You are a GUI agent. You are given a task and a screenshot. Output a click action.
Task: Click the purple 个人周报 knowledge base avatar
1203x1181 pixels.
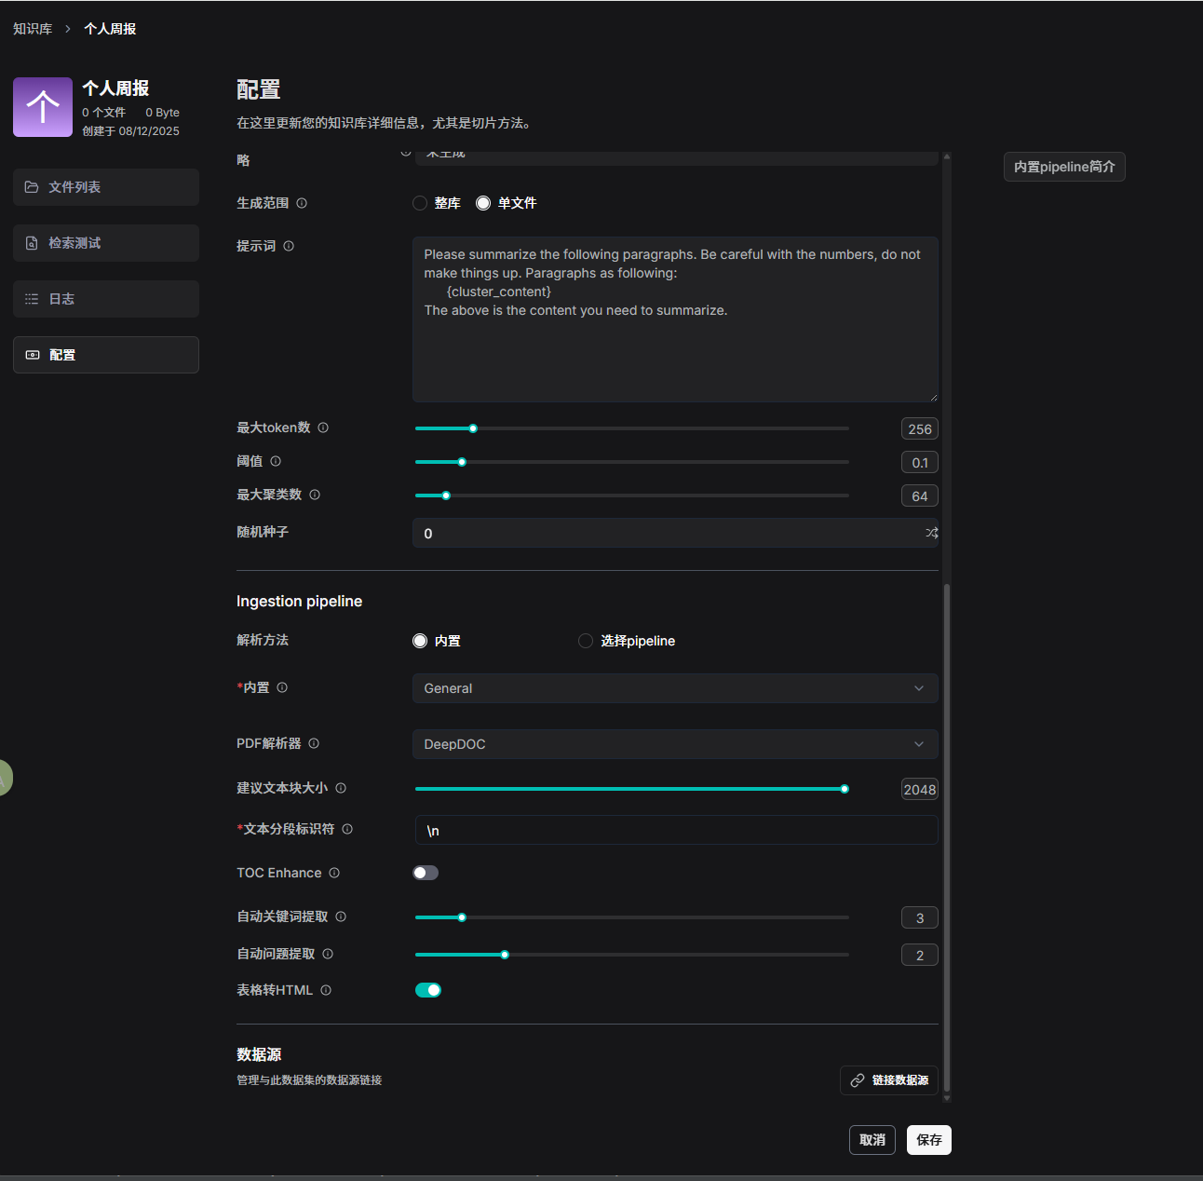click(x=43, y=107)
